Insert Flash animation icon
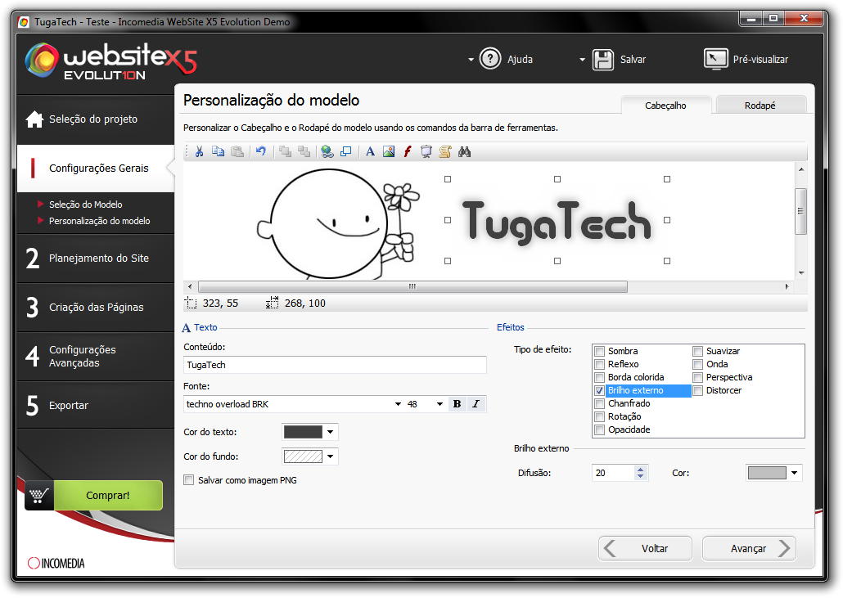 408,151
